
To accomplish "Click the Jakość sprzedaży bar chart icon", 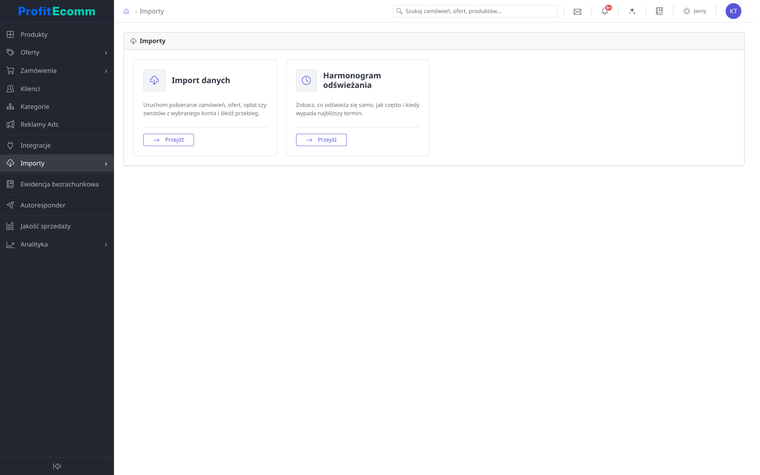I will point(10,226).
